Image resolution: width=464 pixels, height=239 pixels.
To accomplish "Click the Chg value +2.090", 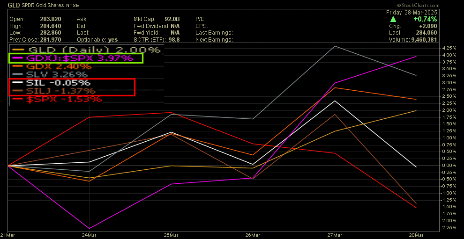I will (x=429, y=26).
